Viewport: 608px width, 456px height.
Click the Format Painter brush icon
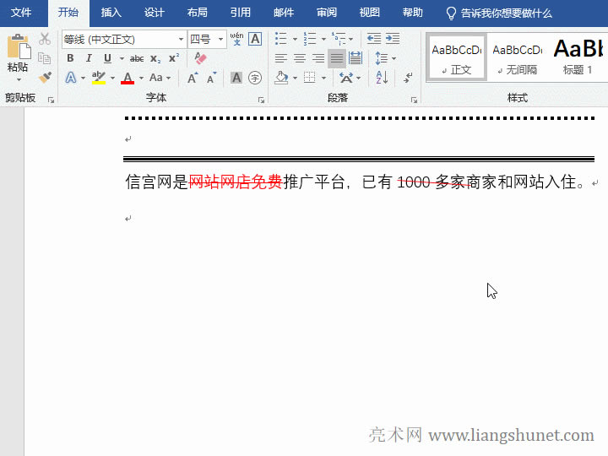click(45, 77)
